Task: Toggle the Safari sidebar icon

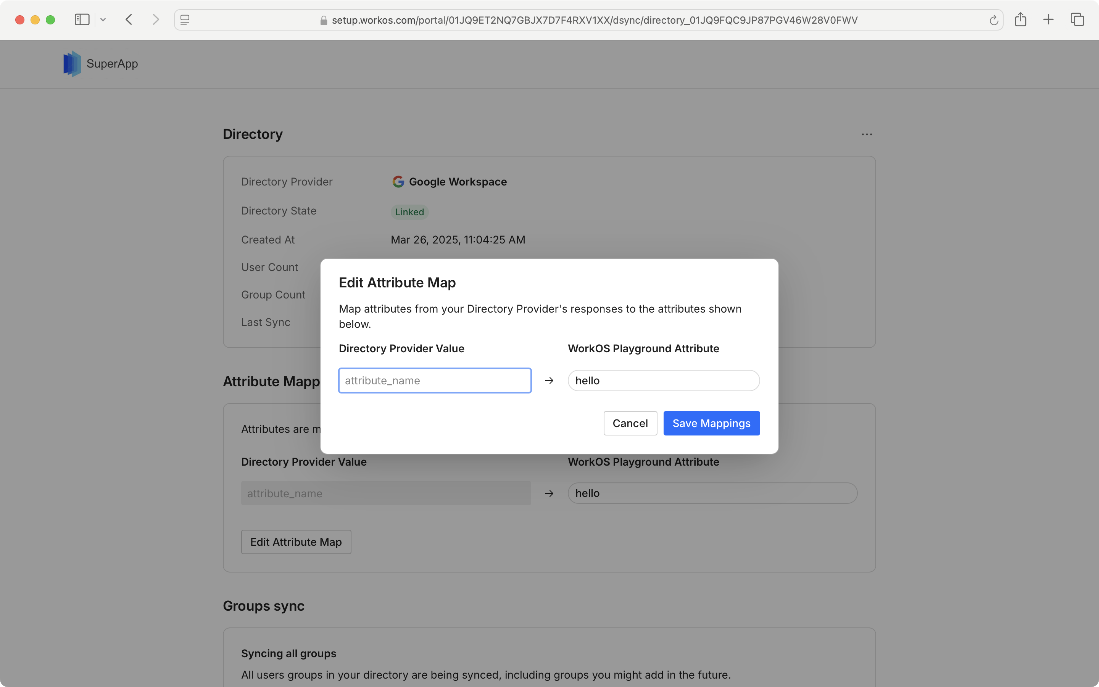Action: coord(82,19)
